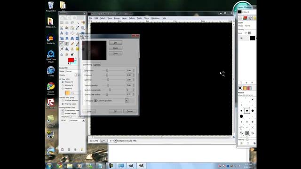Click the Sample density slider
Image resolution: width=301 pixels, height=169 pixels.
tap(114, 85)
